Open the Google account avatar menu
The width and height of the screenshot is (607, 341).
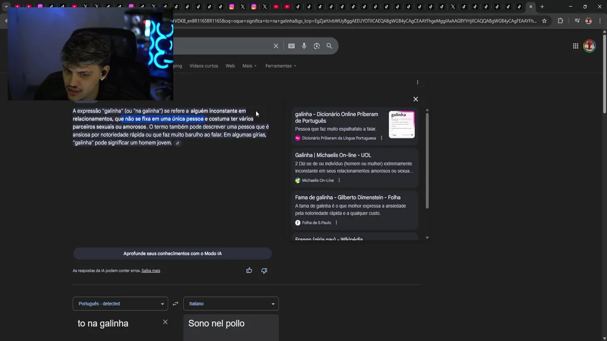[589, 46]
